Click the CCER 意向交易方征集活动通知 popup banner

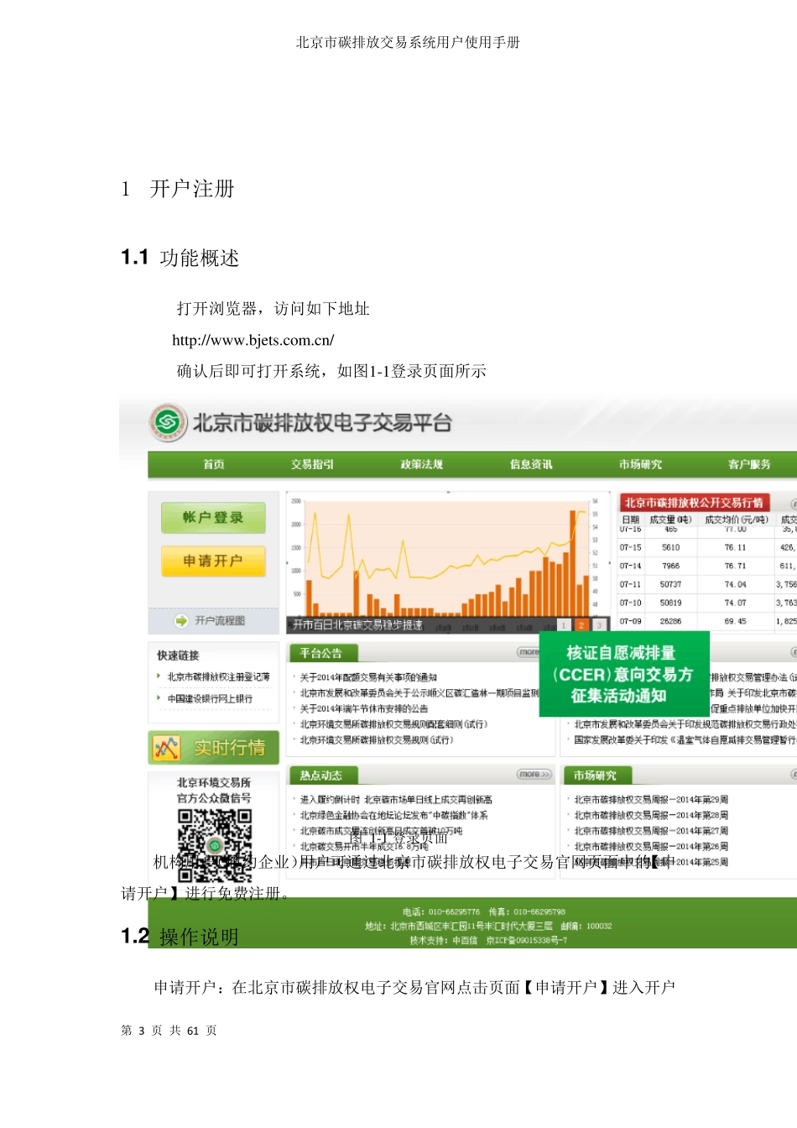624,674
